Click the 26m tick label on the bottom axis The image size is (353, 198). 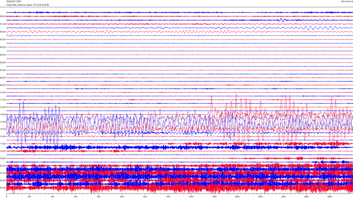[307, 197]
